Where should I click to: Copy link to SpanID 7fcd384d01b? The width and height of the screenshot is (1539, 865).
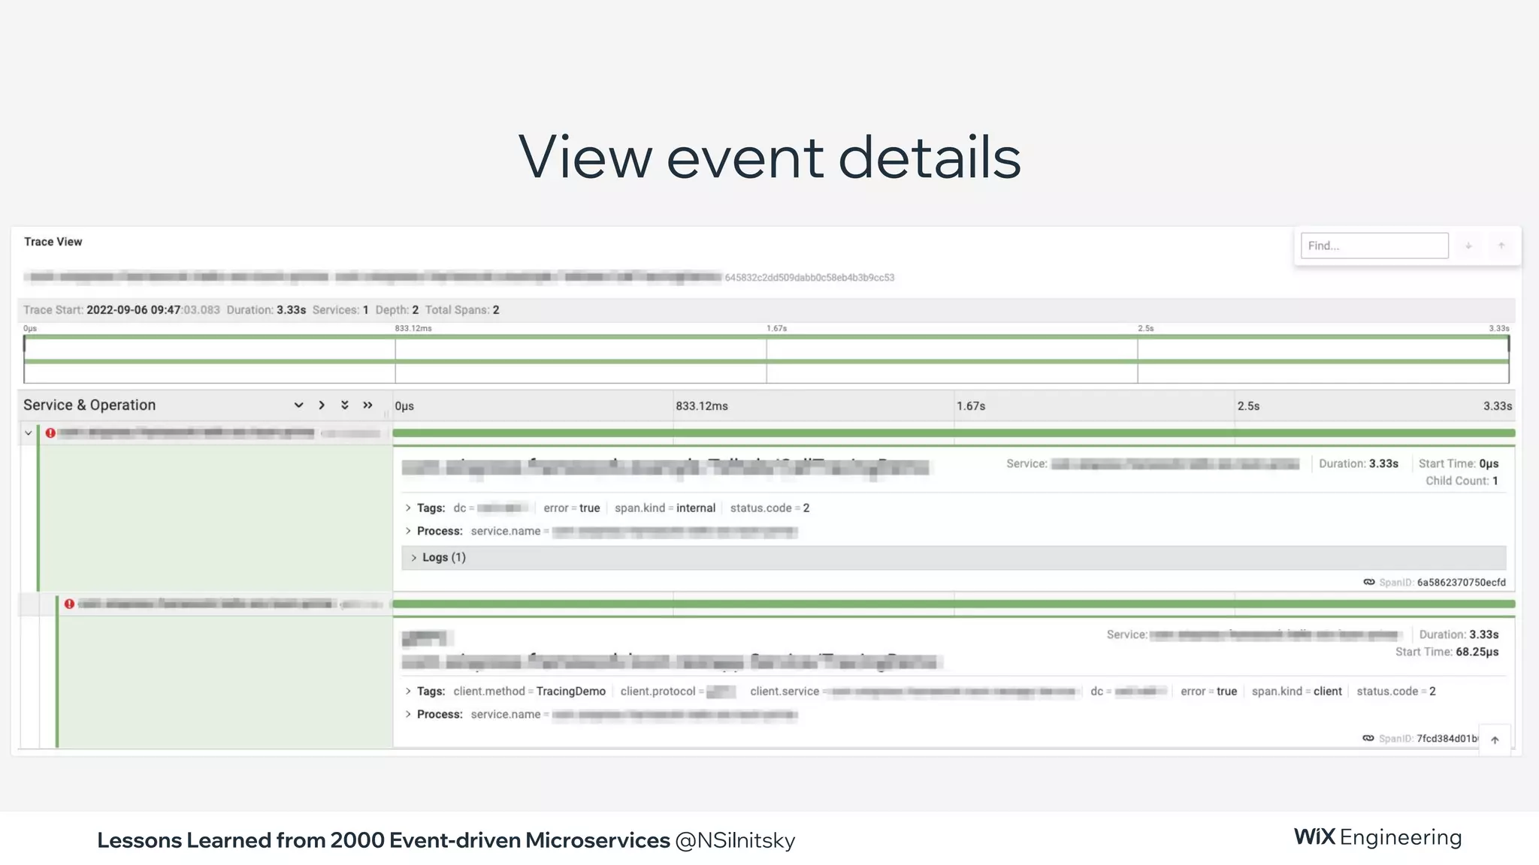click(1368, 738)
